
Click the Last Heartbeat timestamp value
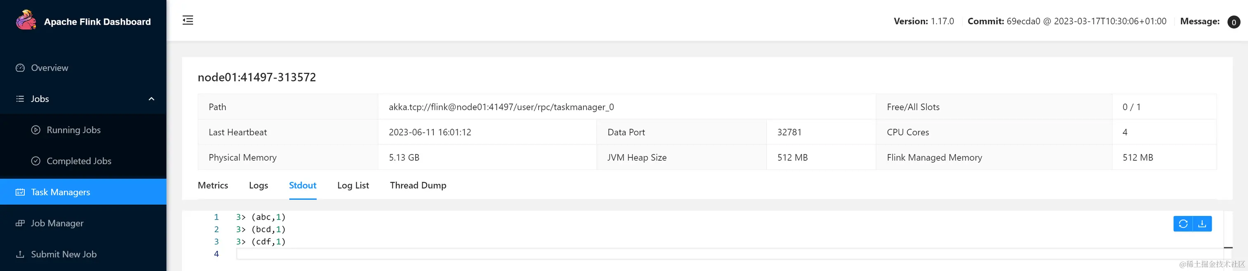point(430,132)
